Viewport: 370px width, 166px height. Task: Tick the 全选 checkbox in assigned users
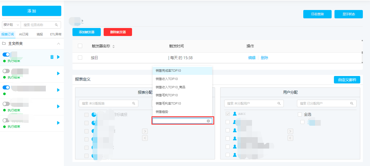(300, 114)
